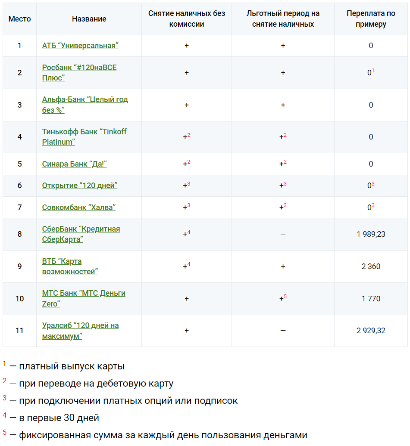The width and height of the screenshot is (410, 446).
Task: Click the rank number 6 cell
Action: click(20, 186)
